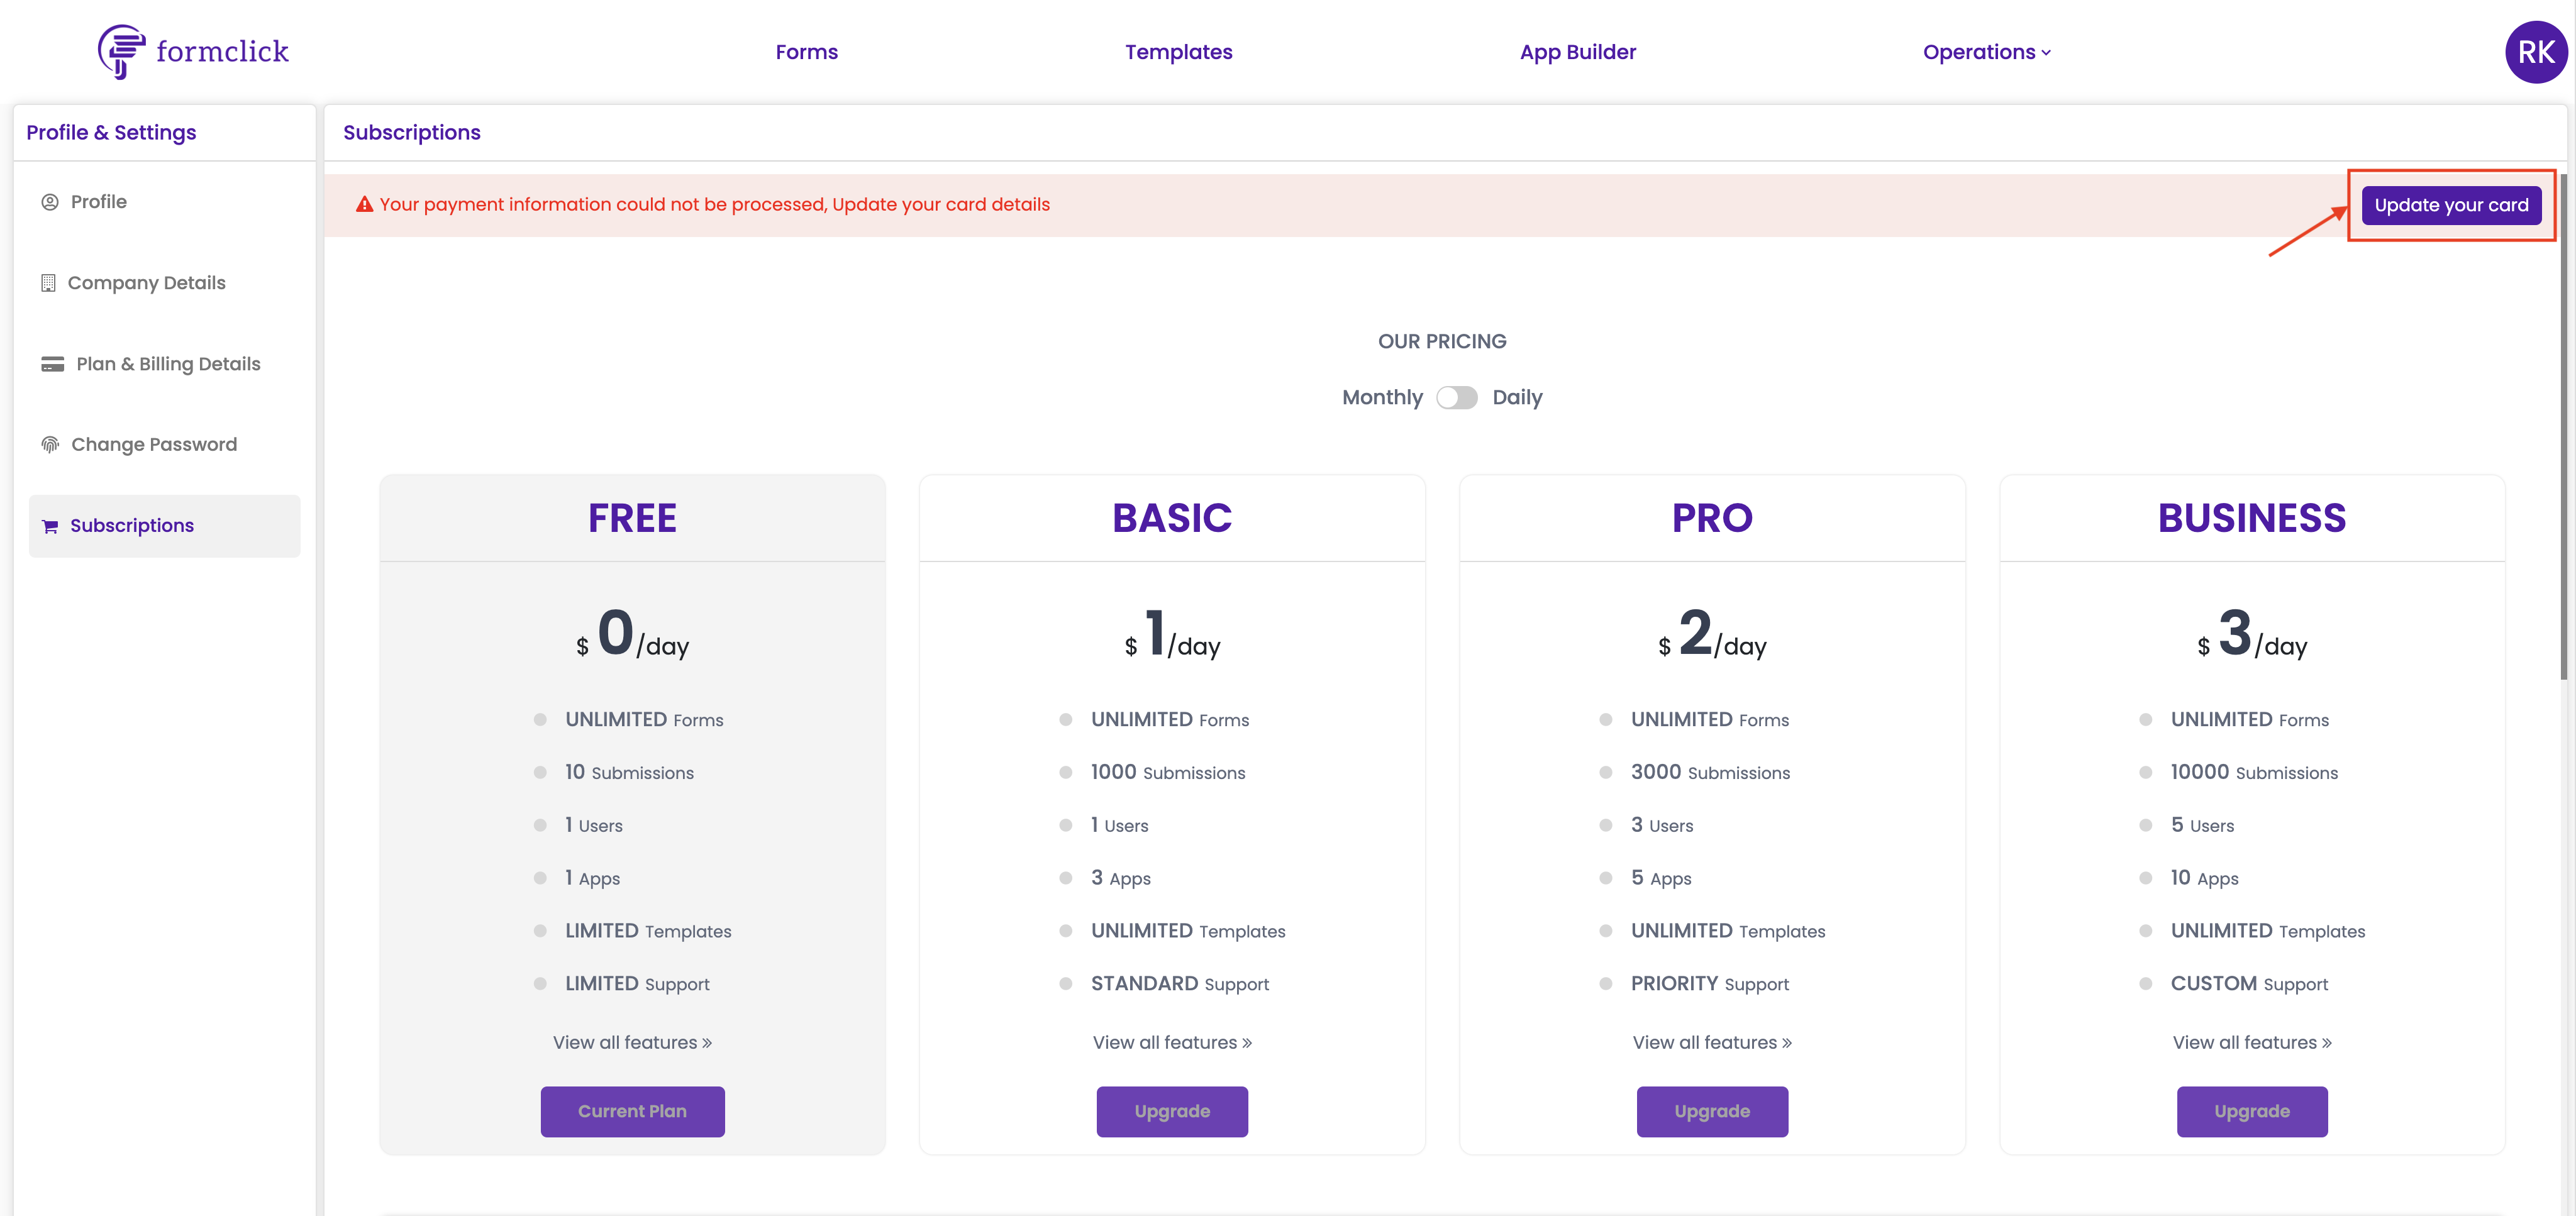Screen dimensions: 2576x1216
Task: Upgrade to the BASIC plan
Action: [1172, 1111]
